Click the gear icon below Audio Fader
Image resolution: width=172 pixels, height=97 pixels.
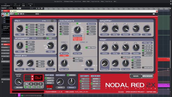(x=2, y=59)
